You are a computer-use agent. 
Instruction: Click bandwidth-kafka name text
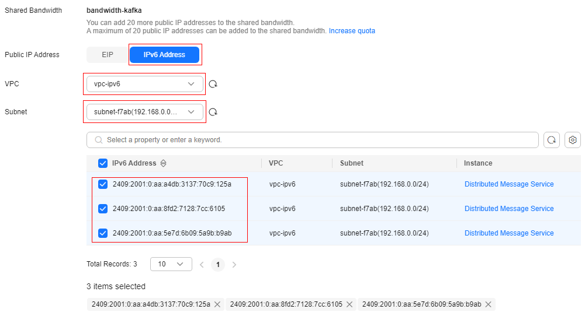click(114, 10)
